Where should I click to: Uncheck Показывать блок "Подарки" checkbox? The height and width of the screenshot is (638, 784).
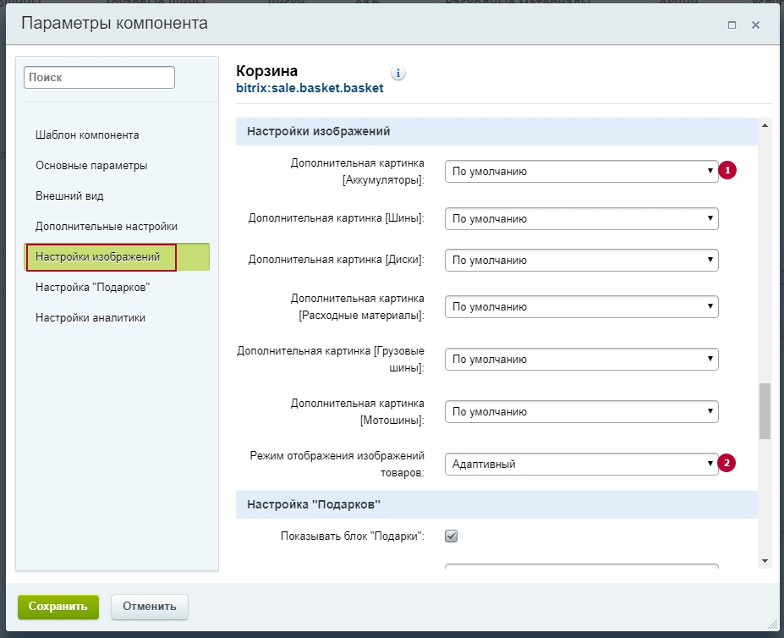(x=451, y=536)
